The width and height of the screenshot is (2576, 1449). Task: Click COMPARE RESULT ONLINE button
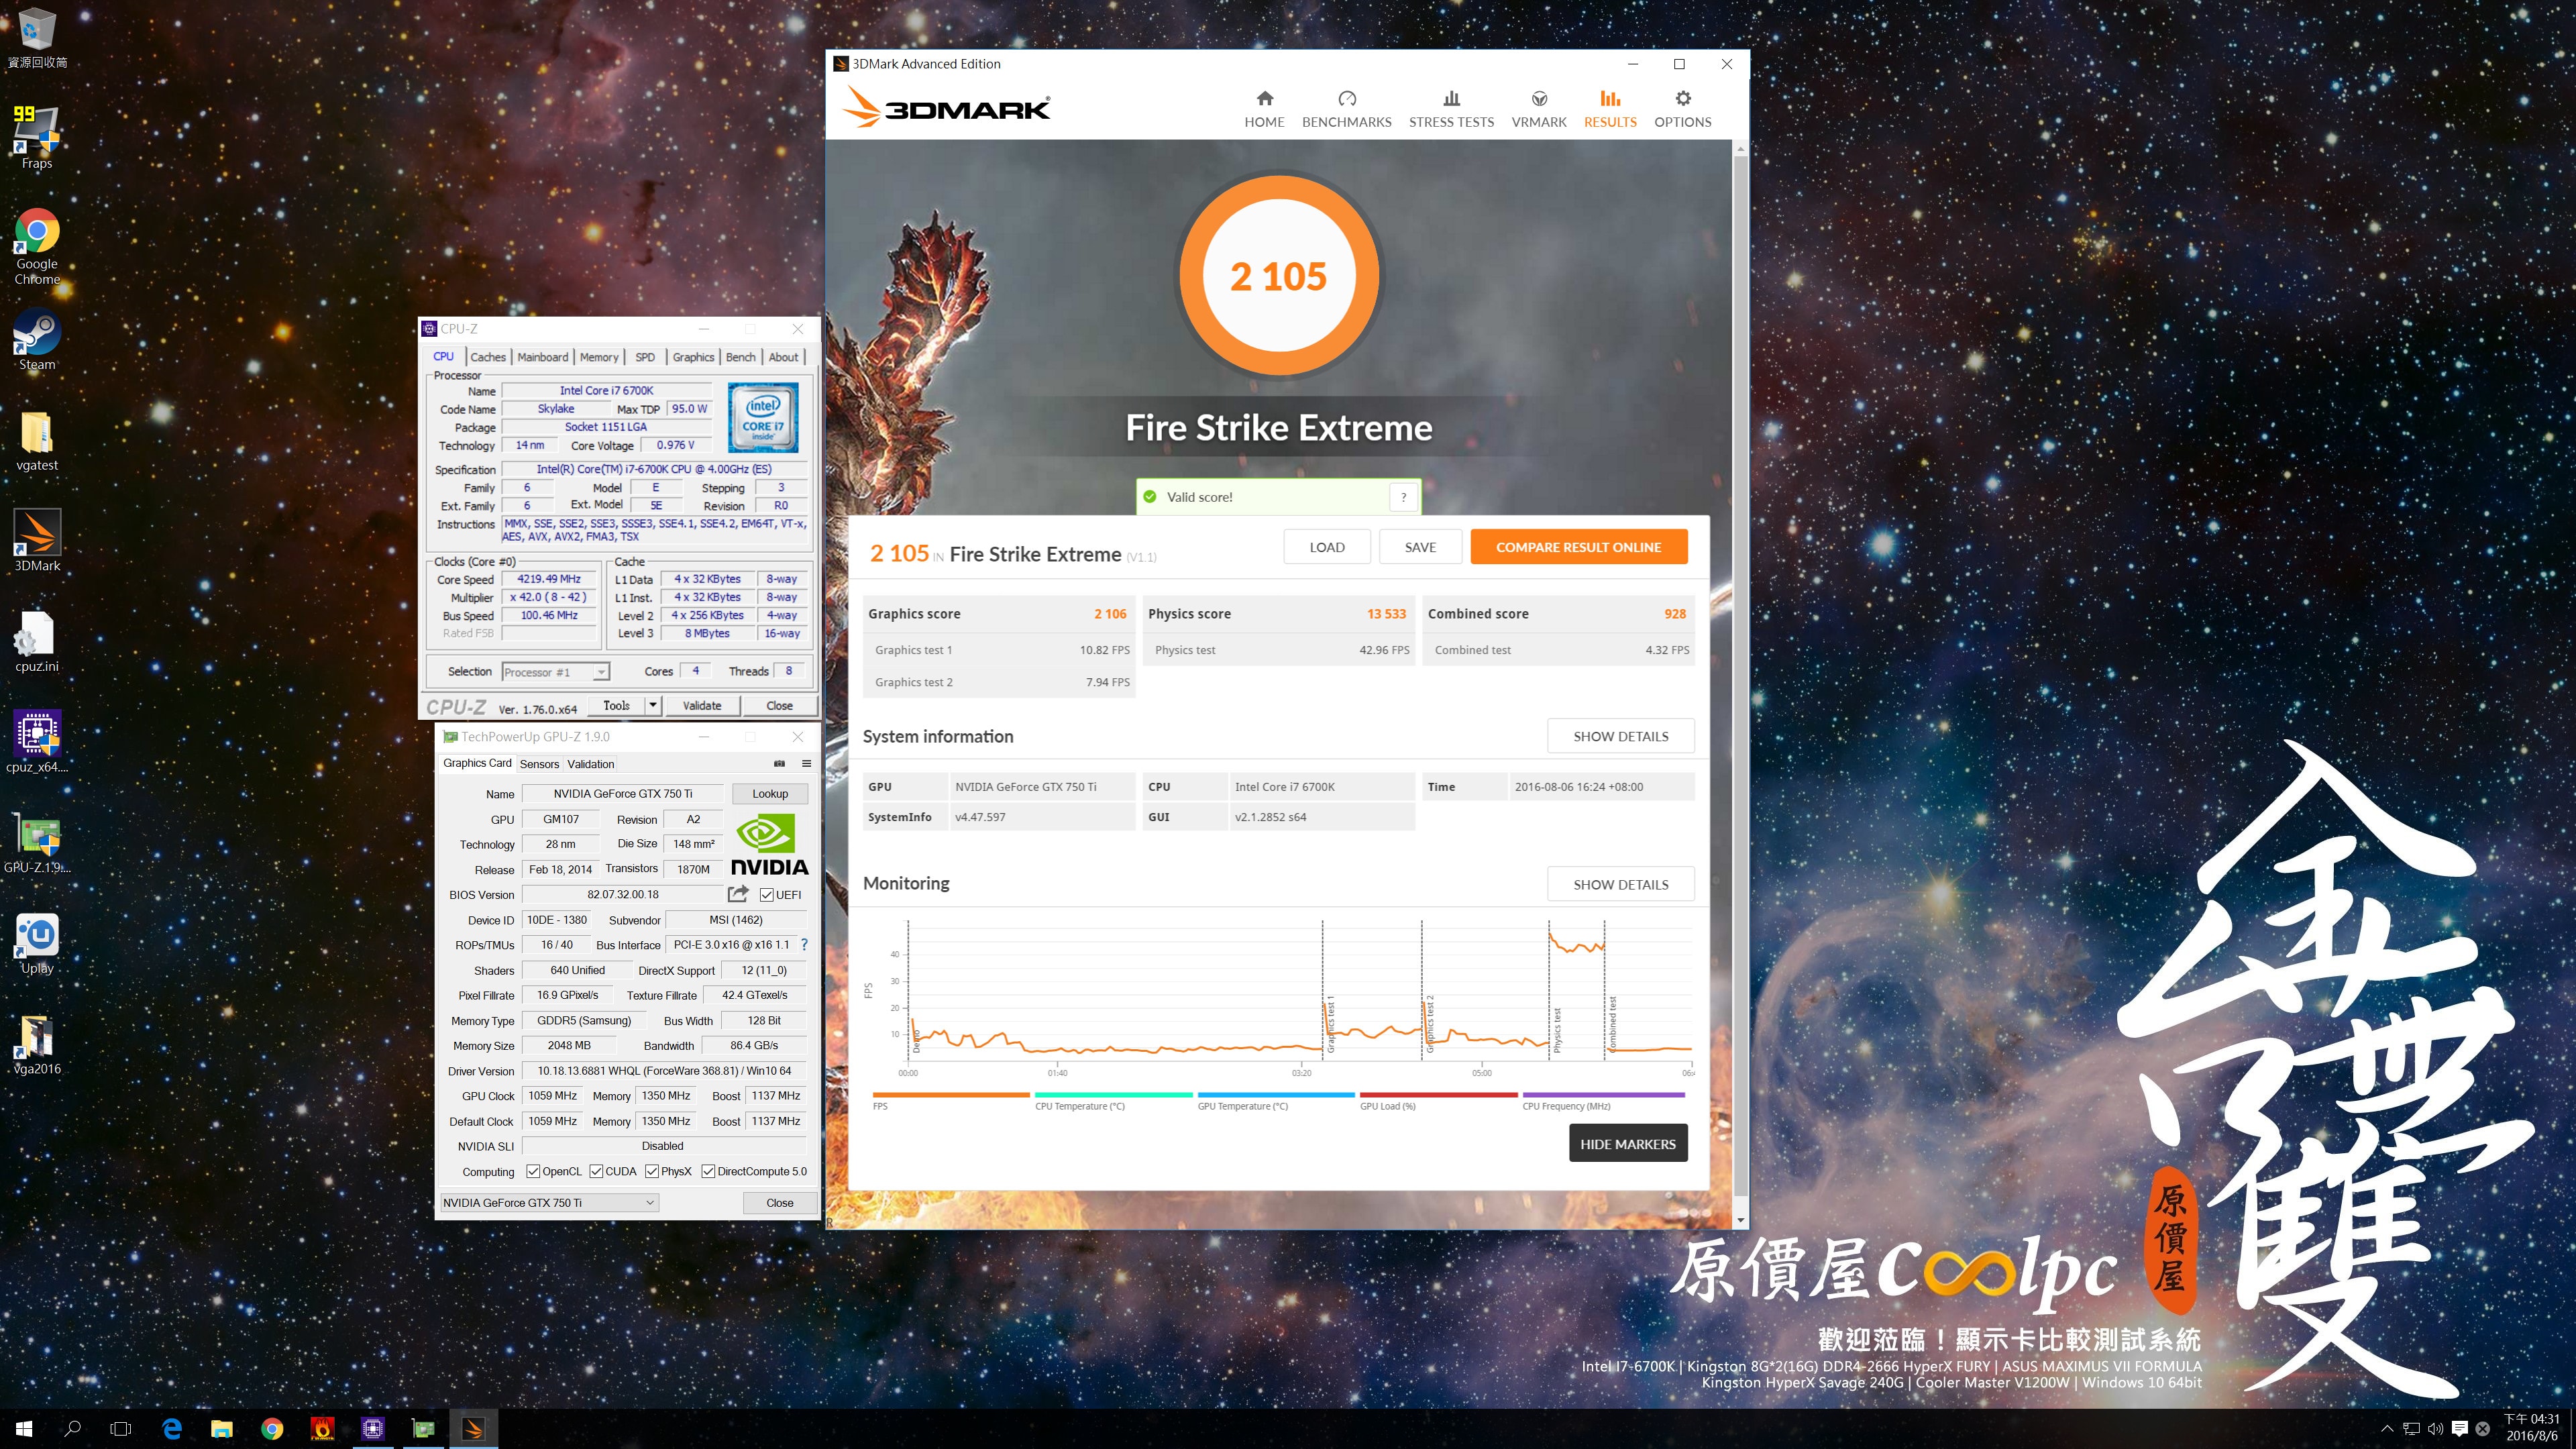click(1578, 547)
